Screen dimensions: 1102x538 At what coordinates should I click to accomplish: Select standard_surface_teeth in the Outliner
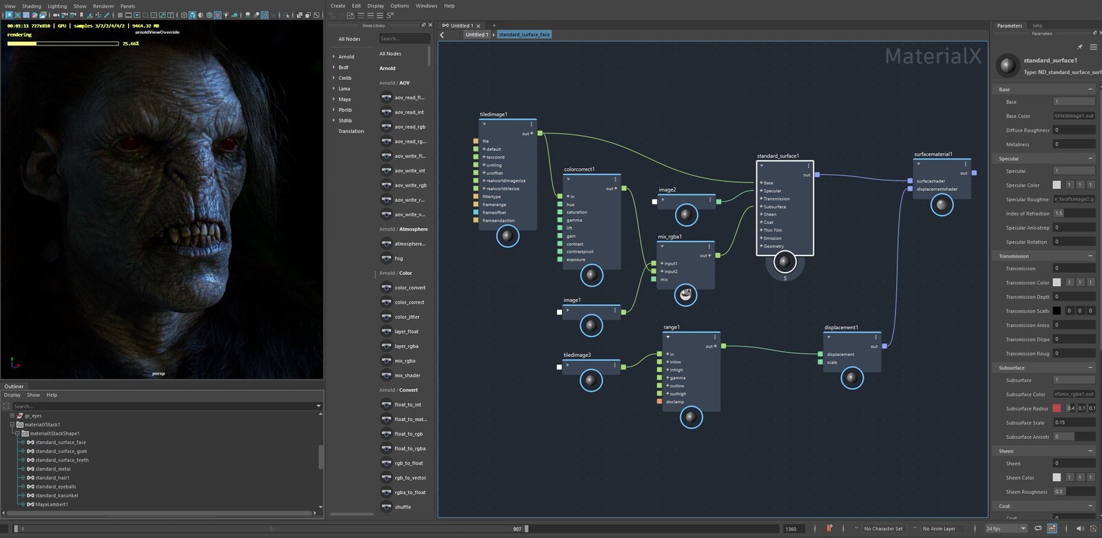tap(62, 460)
